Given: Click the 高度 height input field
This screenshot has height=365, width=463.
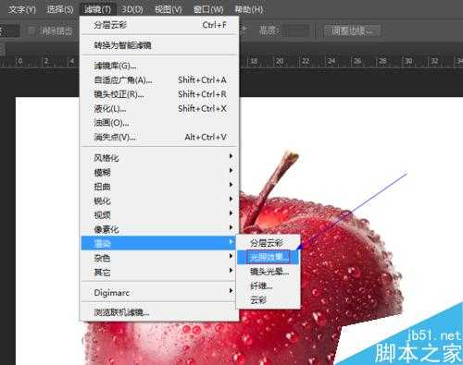Looking at the screenshot, I should point(296,30).
